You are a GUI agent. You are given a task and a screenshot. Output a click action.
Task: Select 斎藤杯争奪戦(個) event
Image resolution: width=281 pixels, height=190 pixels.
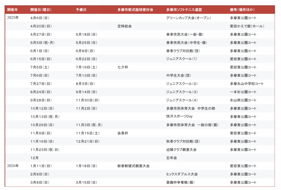(181, 182)
